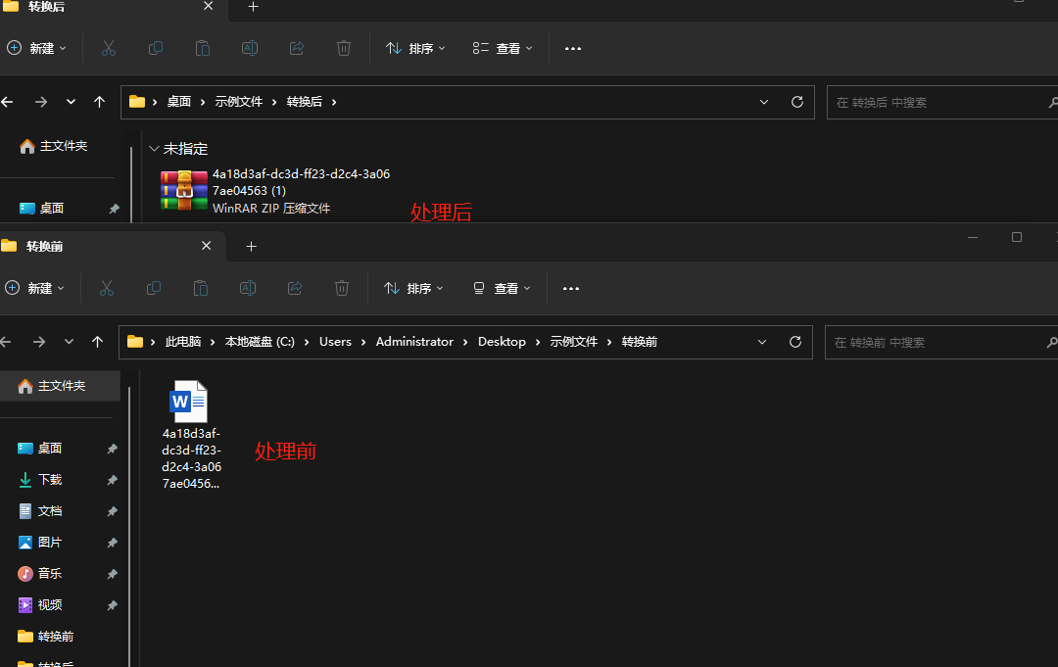The image size is (1058, 667).
Task: Click the Rename icon in the 转换前 window toolbar
Action: click(x=248, y=288)
